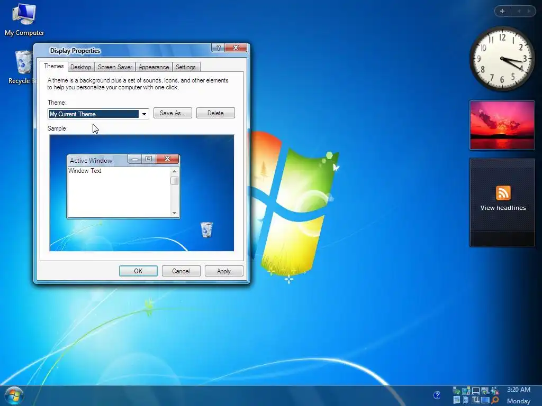Click the TL text tray icon
The width and height of the screenshot is (542, 406).
[476, 400]
